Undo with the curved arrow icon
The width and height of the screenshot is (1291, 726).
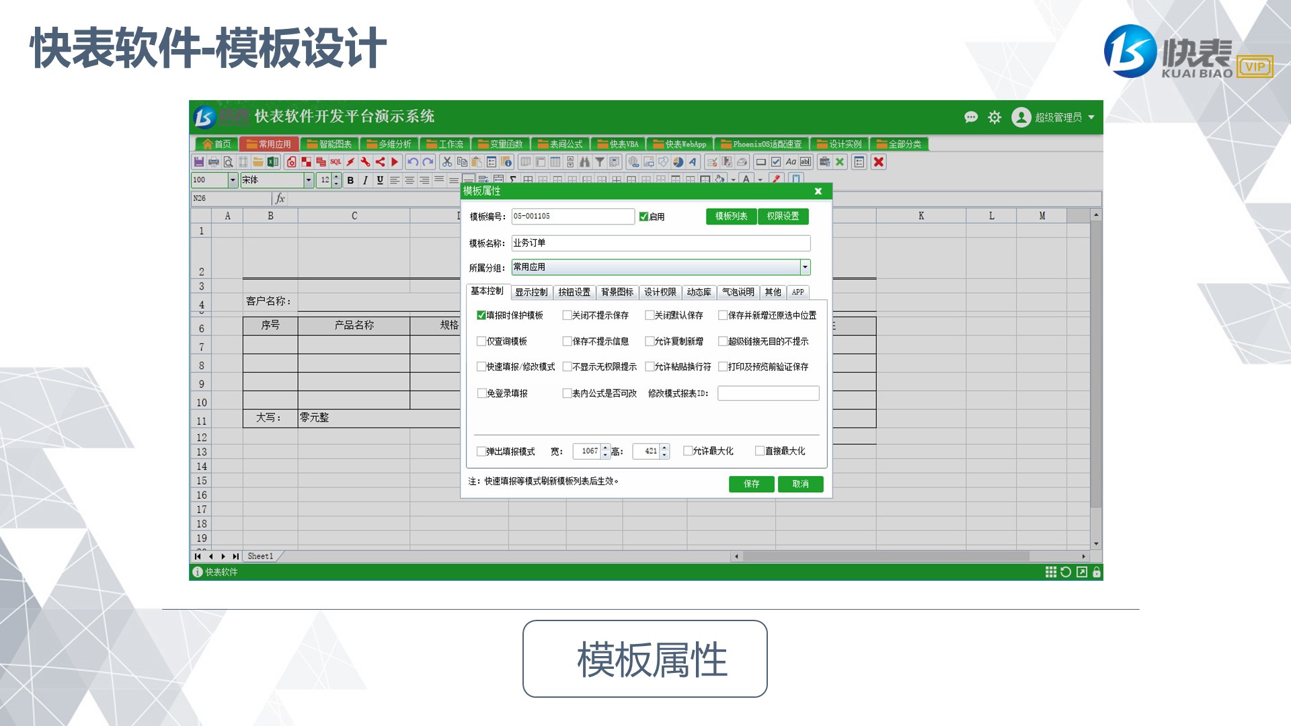[413, 162]
